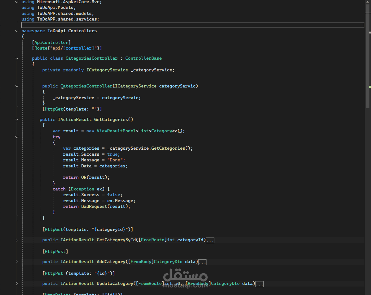Image resolution: width=371 pixels, height=295 pixels.
Task: Collapse the CategoriesController class block
Action: coord(17,58)
